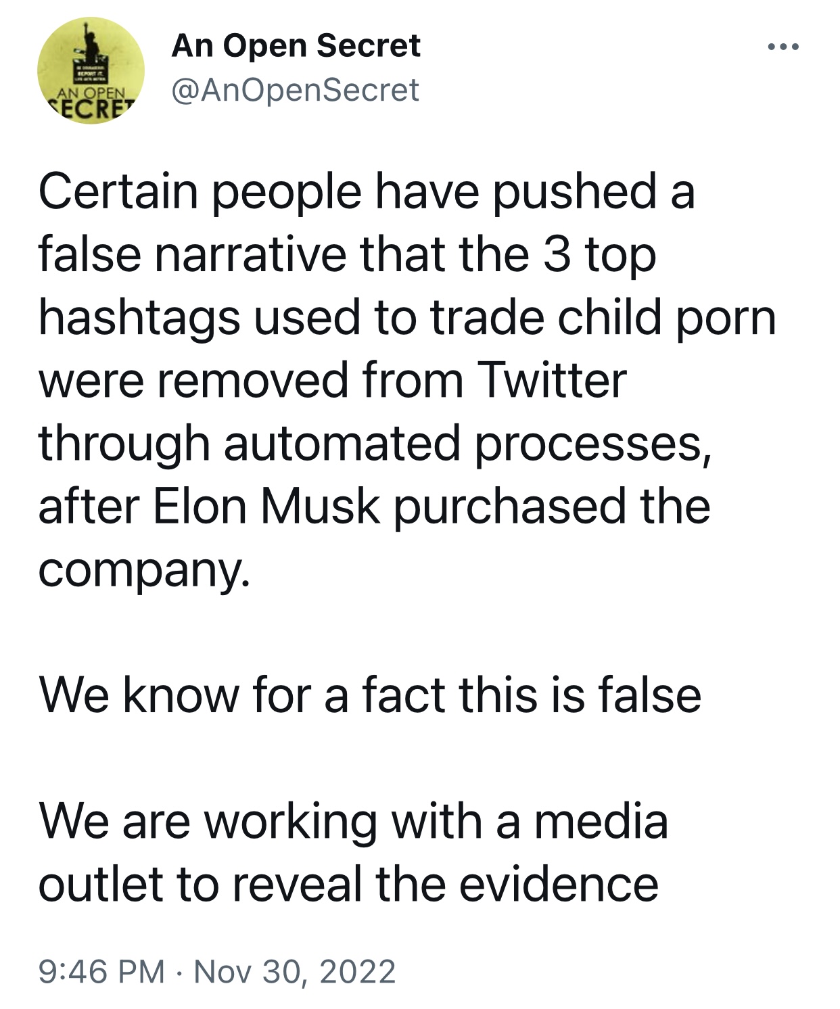Open the three-dot more options menu
Screen dimensions: 840x1009
point(785,47)
